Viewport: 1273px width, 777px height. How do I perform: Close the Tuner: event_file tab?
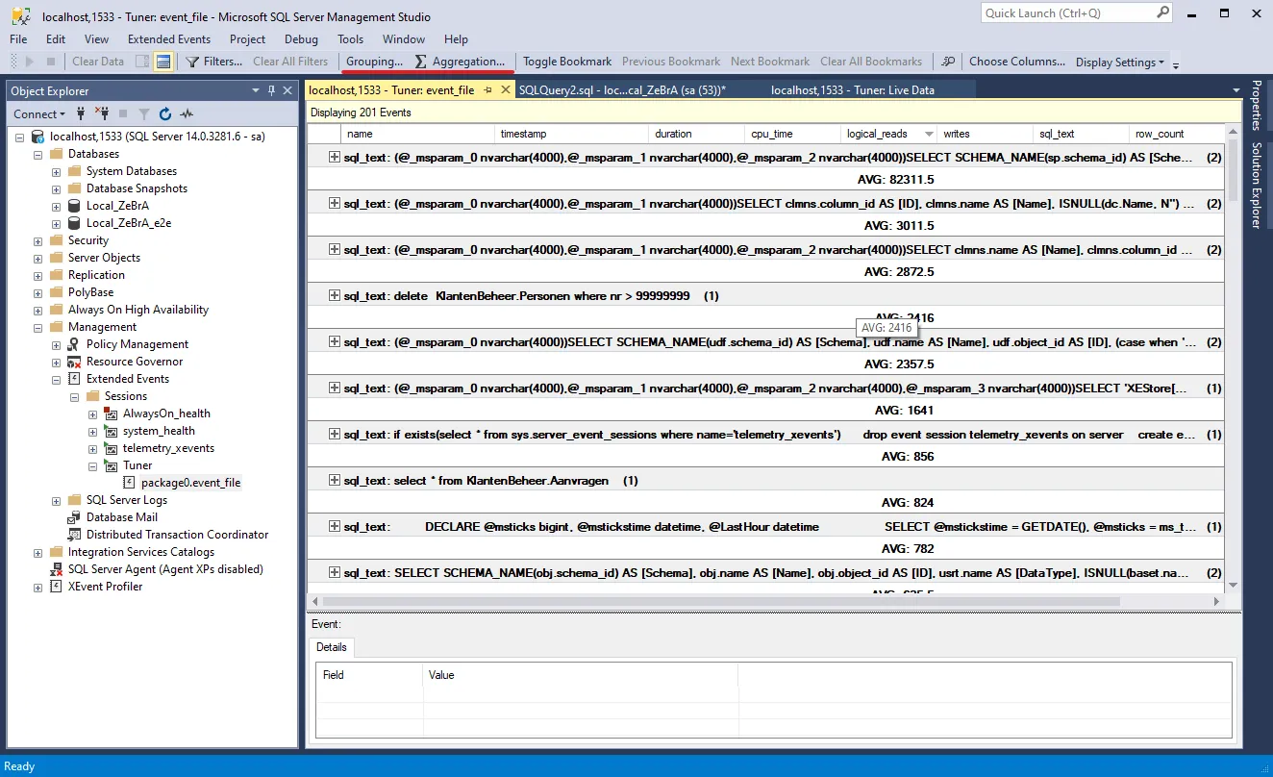506,90
